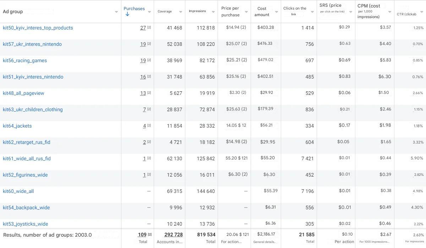This screenshot has width=426, height=248.
Task: Open the Price per purchase column arrow
Action: (246, 12)
